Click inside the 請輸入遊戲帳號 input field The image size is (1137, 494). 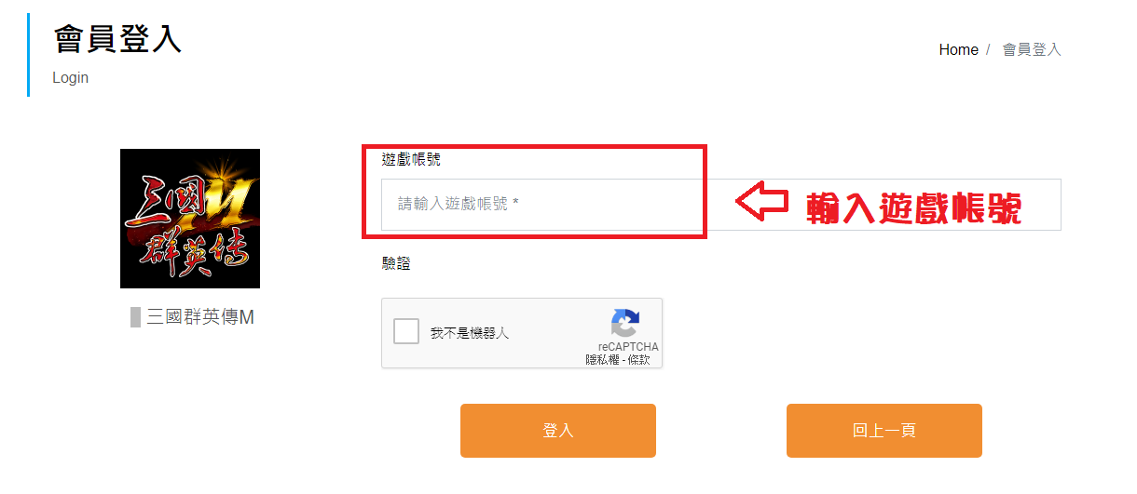(721, 205)
